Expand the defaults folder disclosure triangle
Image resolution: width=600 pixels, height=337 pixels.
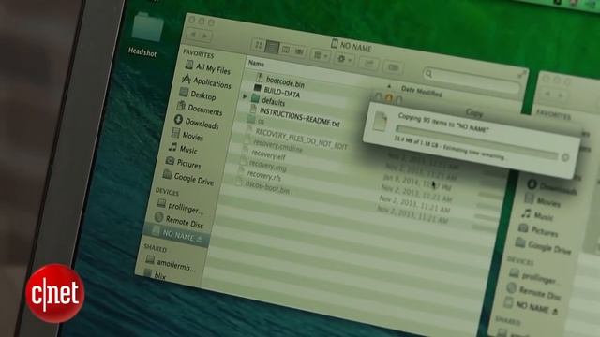245,96
